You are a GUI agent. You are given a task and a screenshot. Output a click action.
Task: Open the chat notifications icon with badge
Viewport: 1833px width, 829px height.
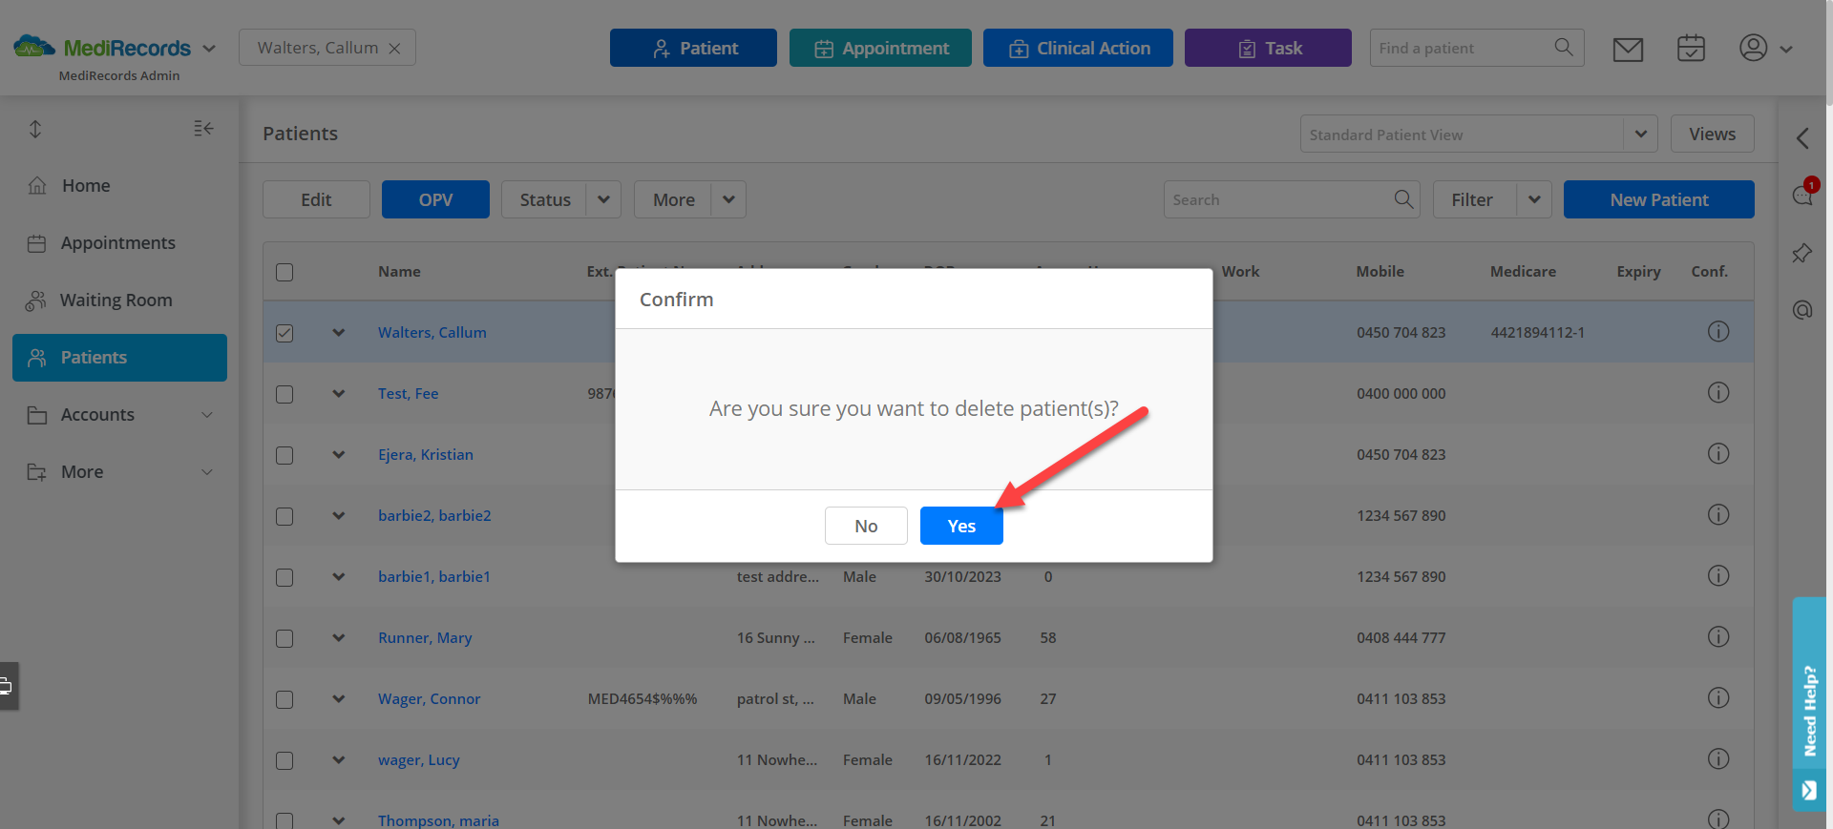(x=1802, y=194)
